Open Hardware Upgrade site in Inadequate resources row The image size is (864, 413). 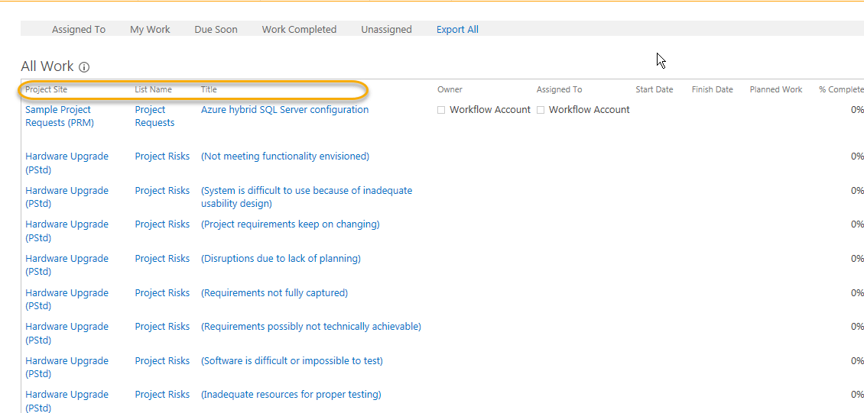tap(67, 401)
